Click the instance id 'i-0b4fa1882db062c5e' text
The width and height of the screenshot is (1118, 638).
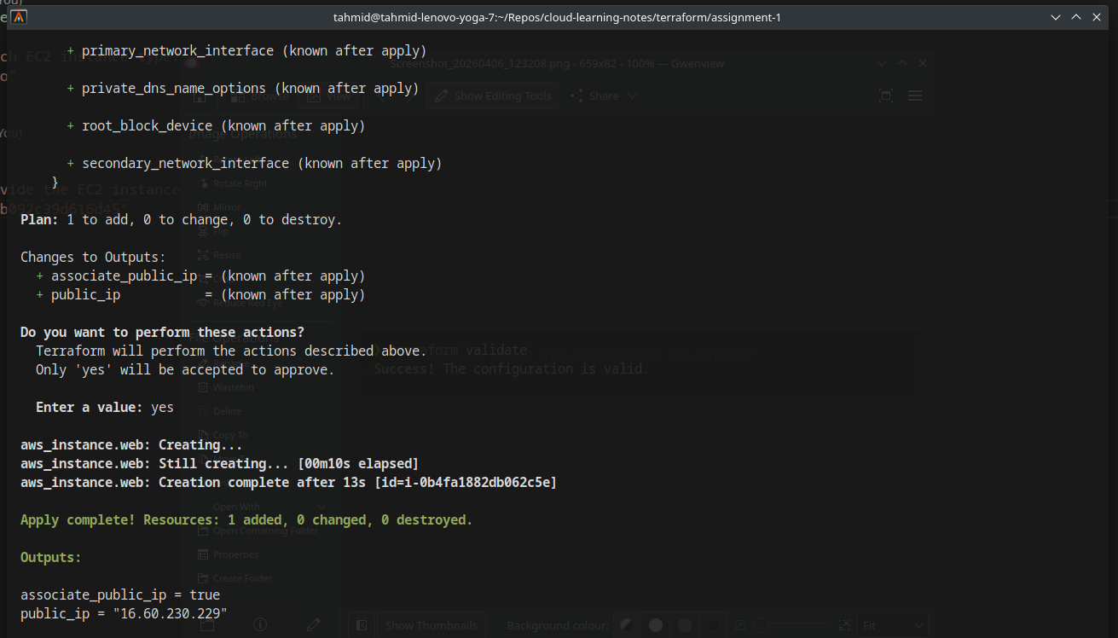pyautogui.click(x=477, y=483)
